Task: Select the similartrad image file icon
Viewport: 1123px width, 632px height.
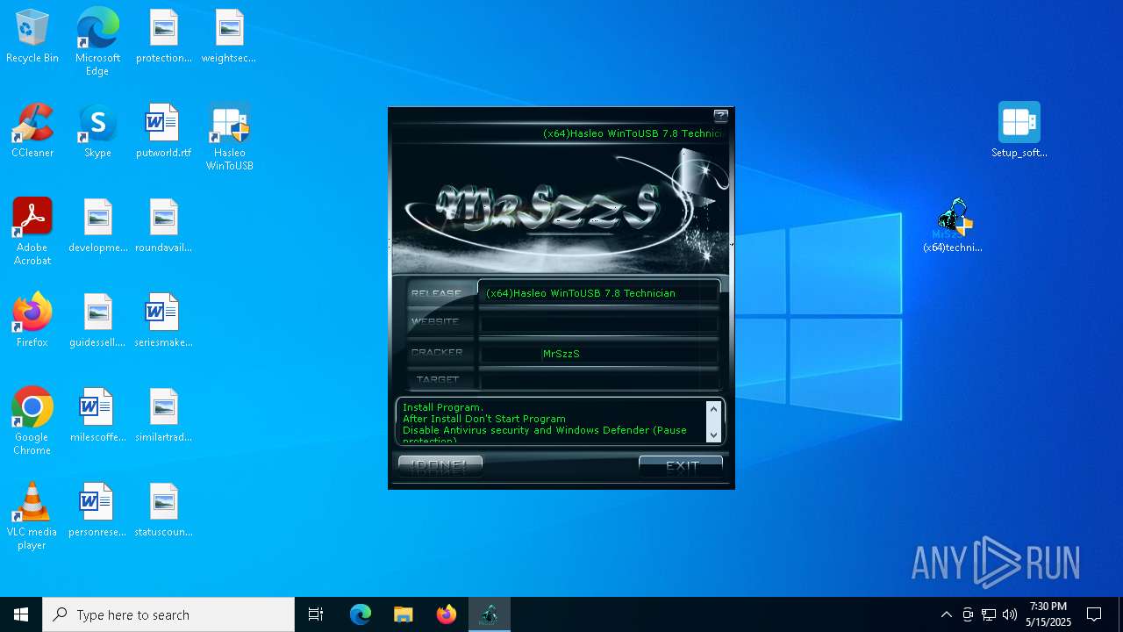Action: [x=163, y=416]
